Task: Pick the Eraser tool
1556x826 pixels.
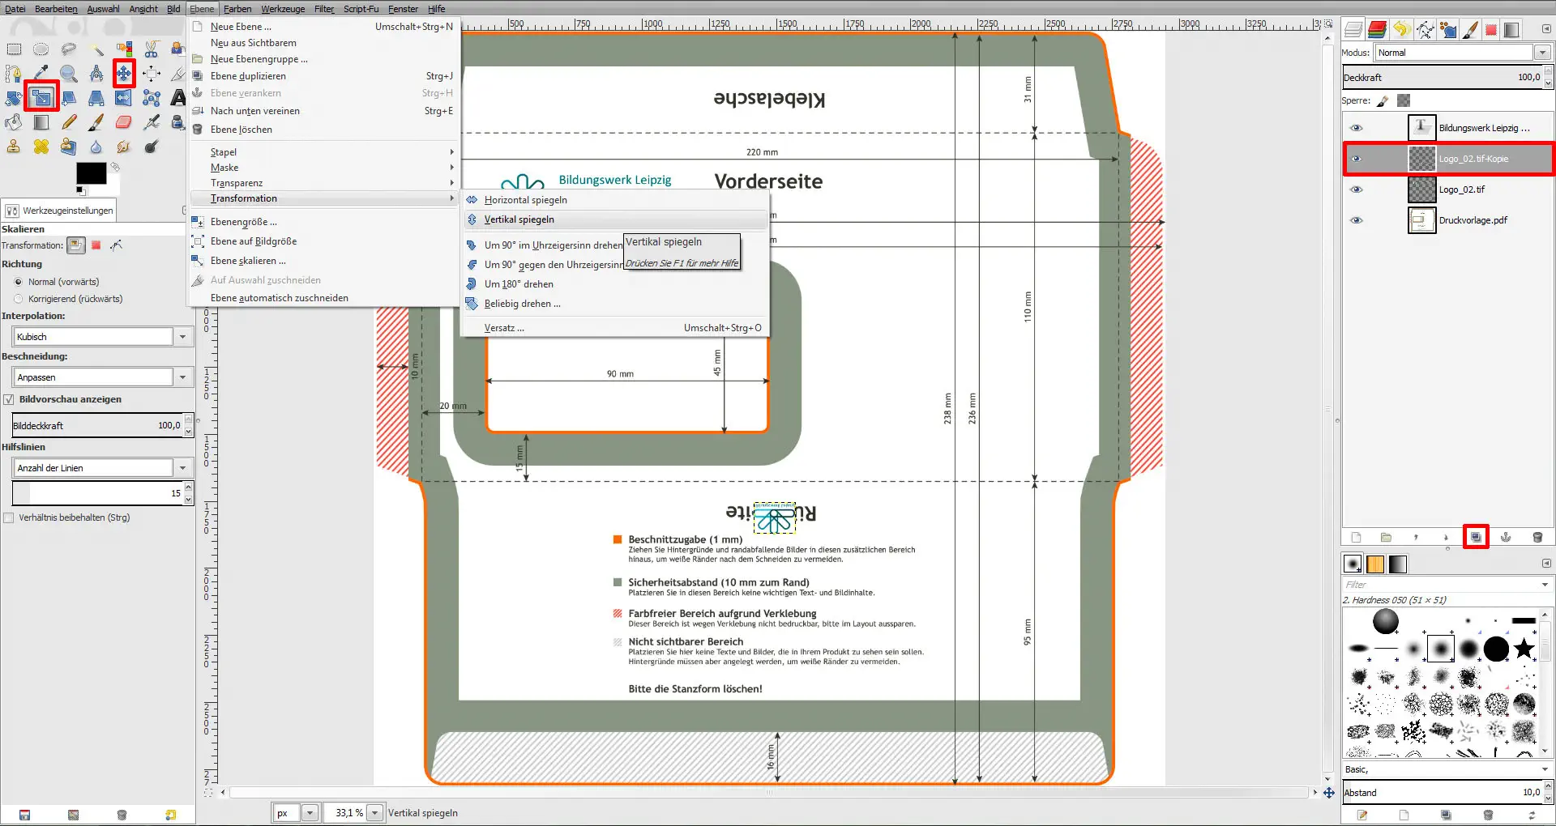Action: point(123,122)
